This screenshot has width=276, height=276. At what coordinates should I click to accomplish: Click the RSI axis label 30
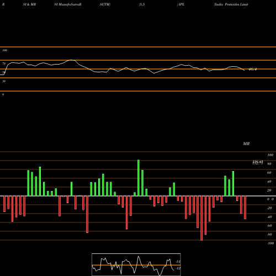coord(4,81)
